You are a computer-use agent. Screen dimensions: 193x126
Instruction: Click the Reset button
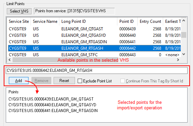64,81
